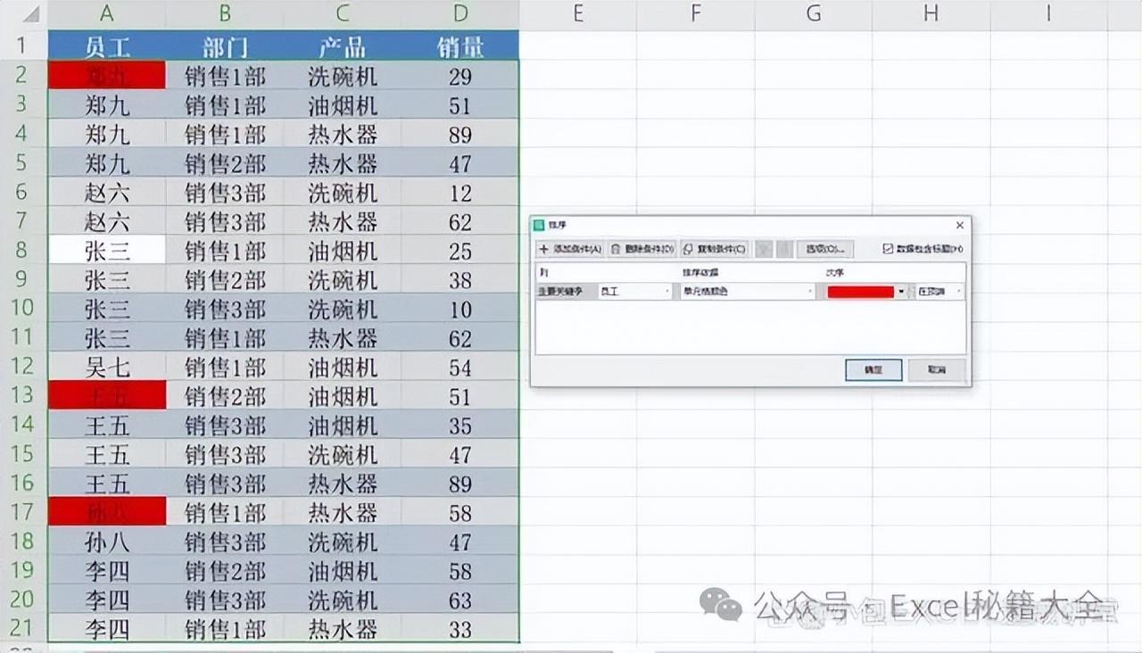Click the 员工 header cell
Screen dimensions: 1142x653
point(106,45)
